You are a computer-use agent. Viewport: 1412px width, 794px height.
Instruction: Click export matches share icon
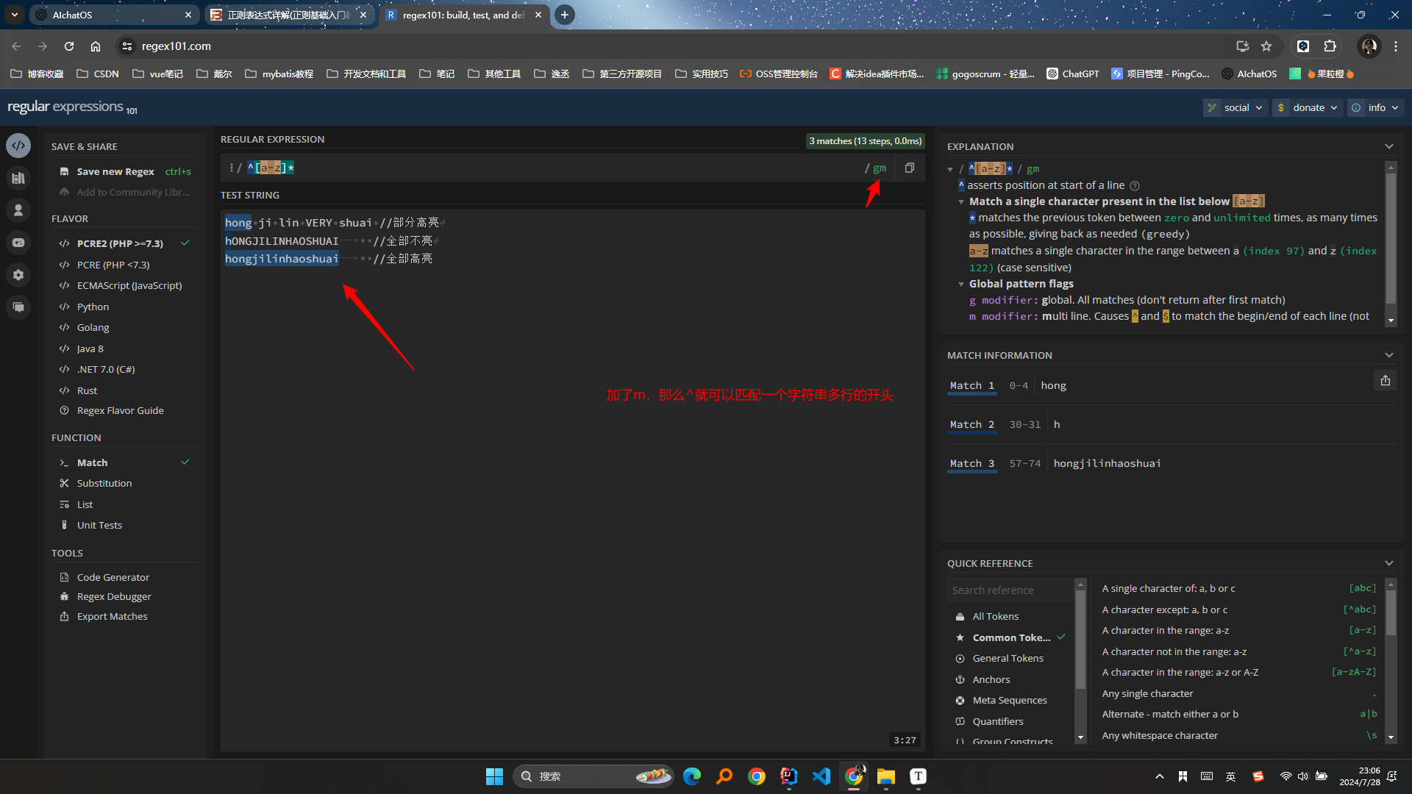(x=1385, y=381)
